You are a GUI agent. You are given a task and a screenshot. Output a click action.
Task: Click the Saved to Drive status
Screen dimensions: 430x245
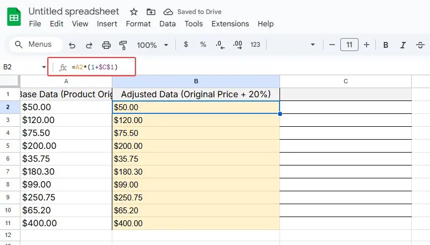click(192, 12)
